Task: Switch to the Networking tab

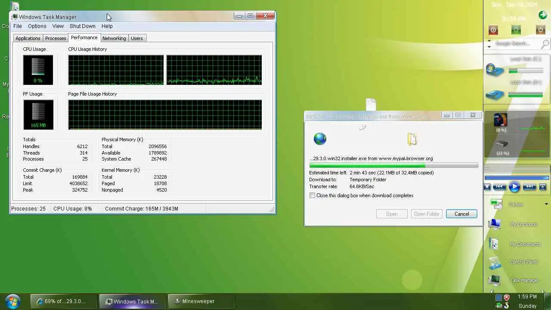Action: 114,38
